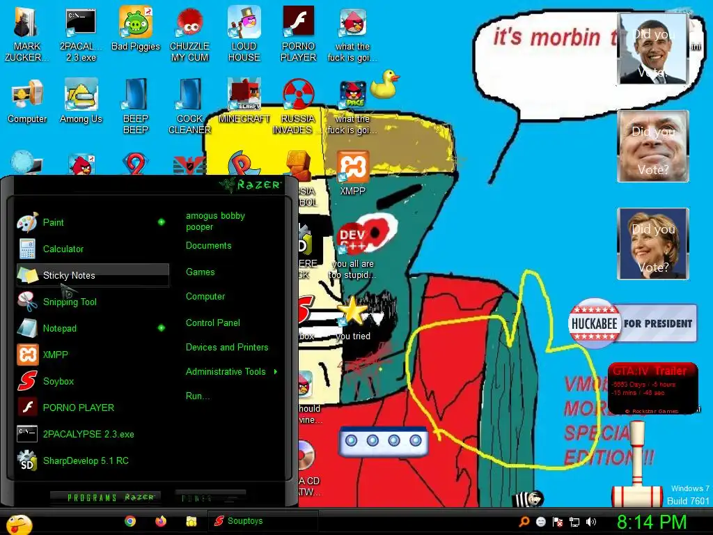Select the 2PACAL... 2.3.exe desktop icon
The image size is (713, 535).
tap(81, 33)
